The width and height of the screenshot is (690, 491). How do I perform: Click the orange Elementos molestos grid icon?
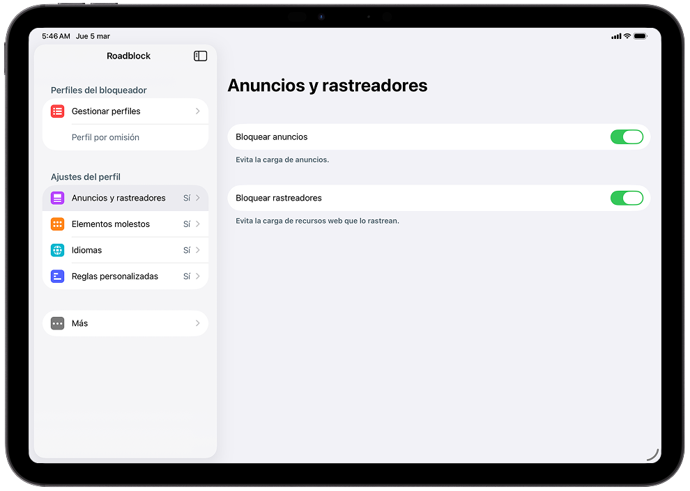[x=58, y=224]
